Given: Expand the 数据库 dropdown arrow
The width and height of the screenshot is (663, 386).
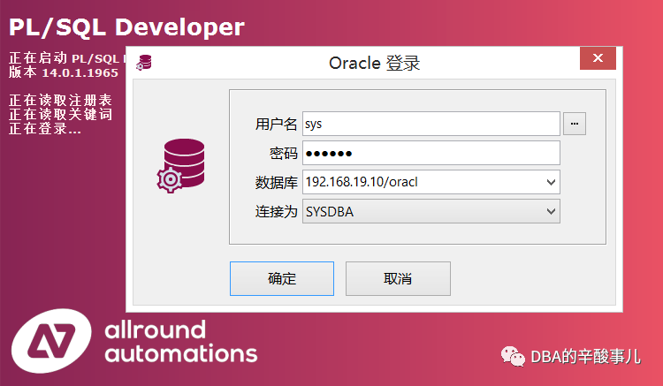Looking at the screenshot, I should click(x=551, y=182).
